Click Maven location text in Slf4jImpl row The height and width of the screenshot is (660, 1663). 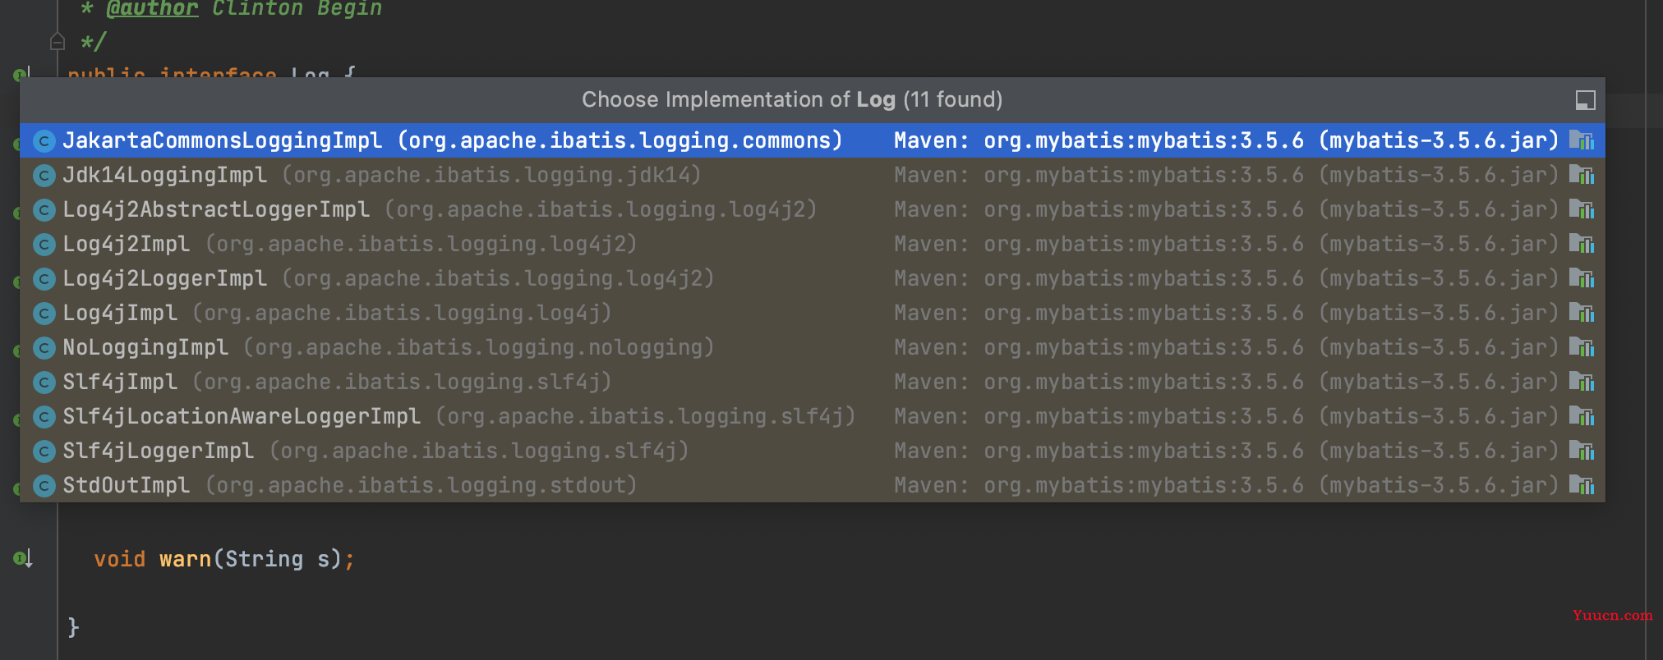pyautogui.click(x=1226, y=382)
